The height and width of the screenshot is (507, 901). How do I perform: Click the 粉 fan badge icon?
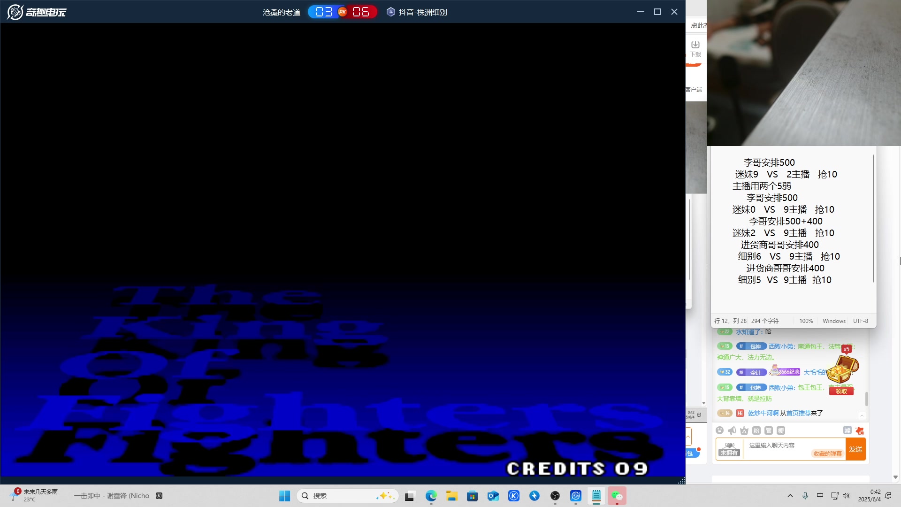click(756, 430)
